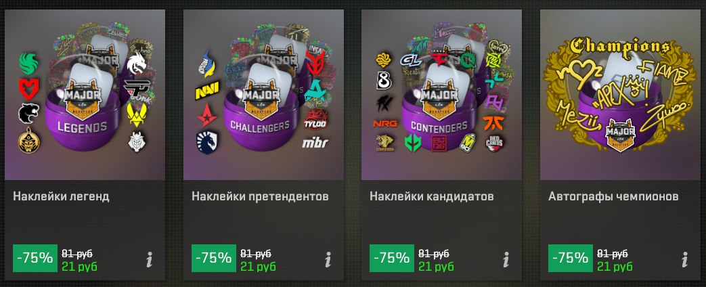Click the -75% badge on Автографы чемпионов
Screen dimensions: 706x287
click(x=571, y=258)
